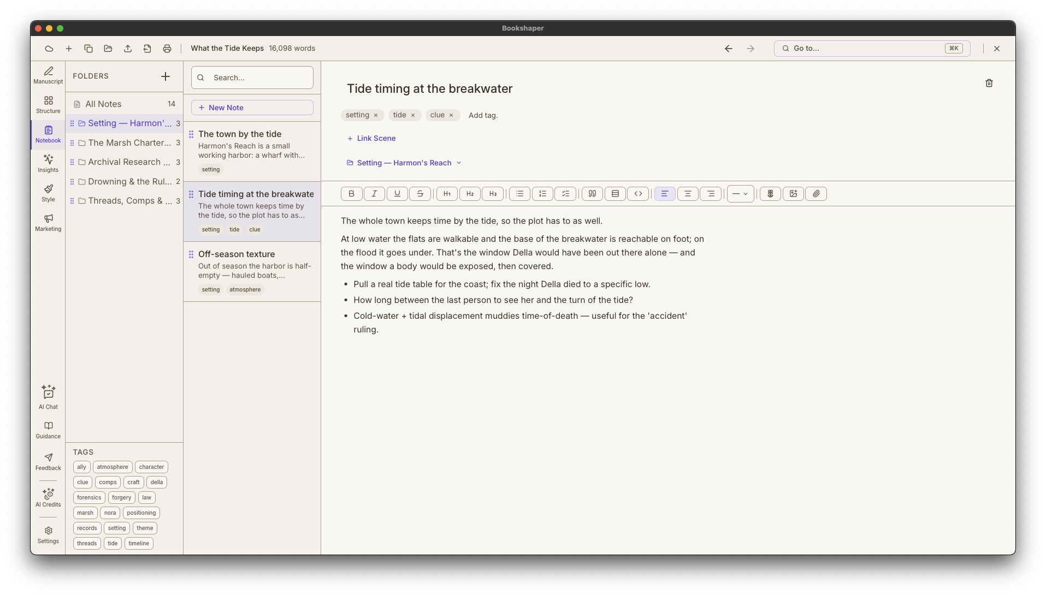Toggle bold formatting
Viewport: 1046px width, 595px height.
click(351, 194)
